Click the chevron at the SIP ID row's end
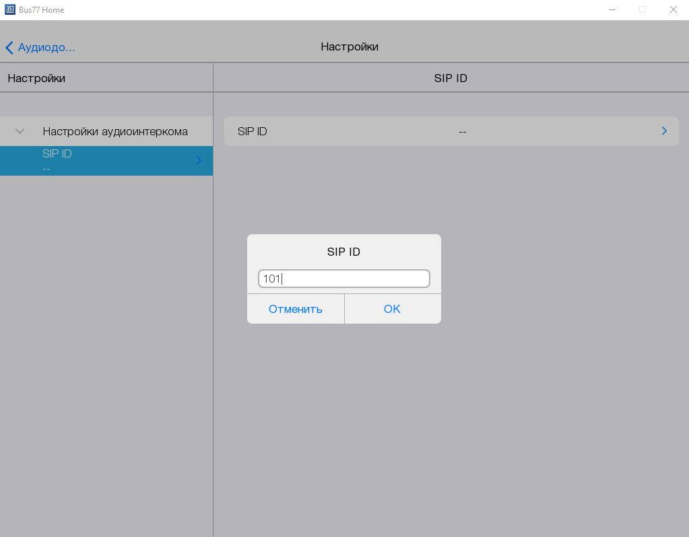This screenshot has height=537, width=689. pos(664,131)
